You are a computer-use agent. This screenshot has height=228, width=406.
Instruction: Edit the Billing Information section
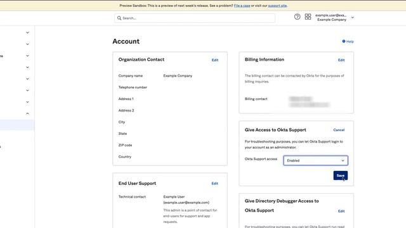(341, 60)
